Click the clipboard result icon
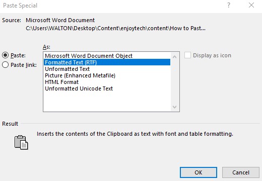Screen dimensions: 262x181 click(21, 142)
